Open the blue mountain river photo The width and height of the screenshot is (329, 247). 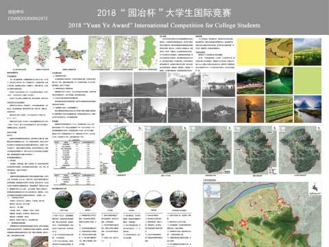(308, 109)
